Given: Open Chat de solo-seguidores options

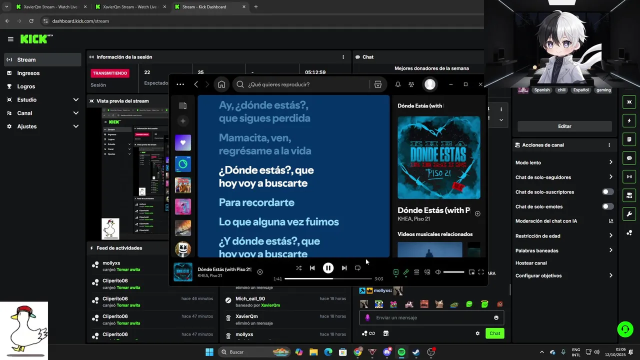Looking at the screenshot, I should tap(564, 177).
